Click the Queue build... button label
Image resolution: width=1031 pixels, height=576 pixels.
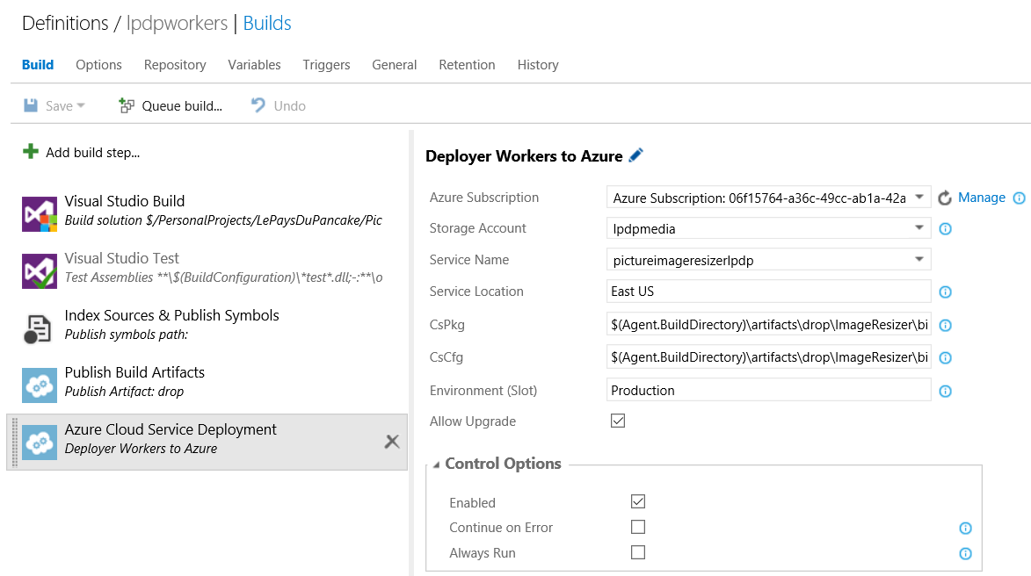click(182, 105)
